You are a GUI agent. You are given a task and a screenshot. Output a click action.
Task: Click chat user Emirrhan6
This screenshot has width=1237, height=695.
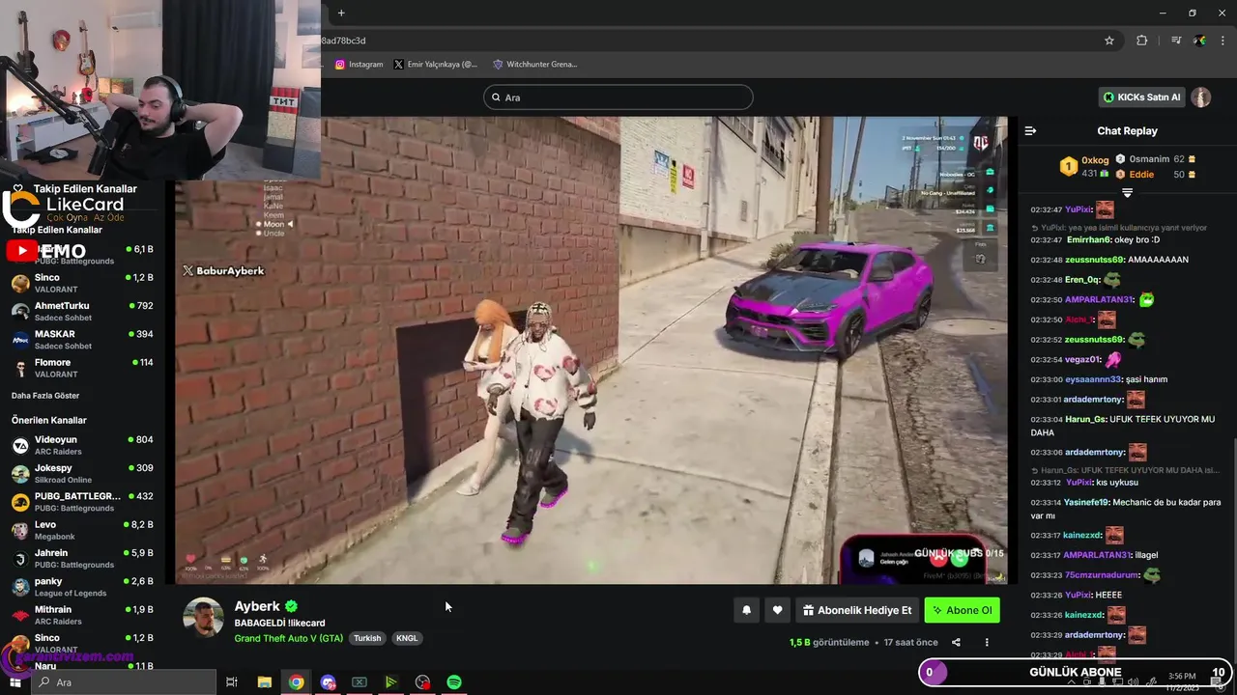coord(1088,239)
